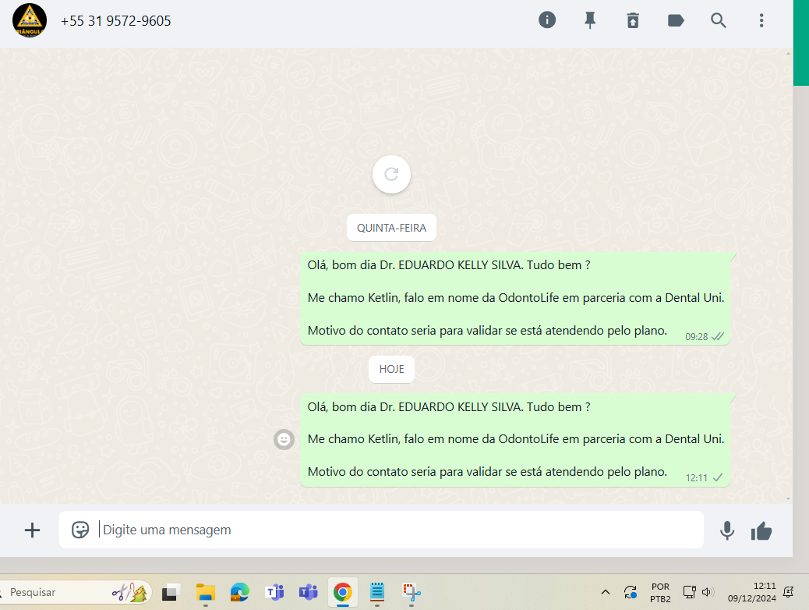
Task: Open Task View in the taskbar
Action: point(170,592)
